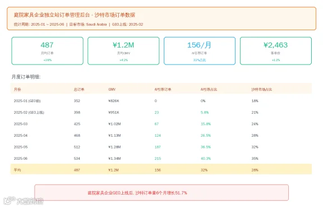Click the 487 monthly orders card
The image size is (323, 208).
point(47,51)
